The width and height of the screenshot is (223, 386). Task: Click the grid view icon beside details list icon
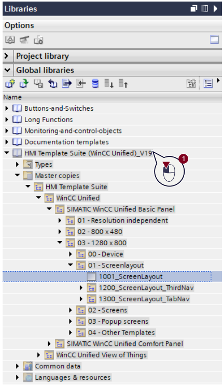[x=191, y=84]
